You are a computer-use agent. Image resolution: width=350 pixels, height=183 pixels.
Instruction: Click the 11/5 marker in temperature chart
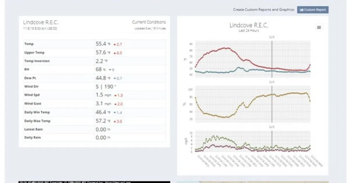tap(272, 37)
